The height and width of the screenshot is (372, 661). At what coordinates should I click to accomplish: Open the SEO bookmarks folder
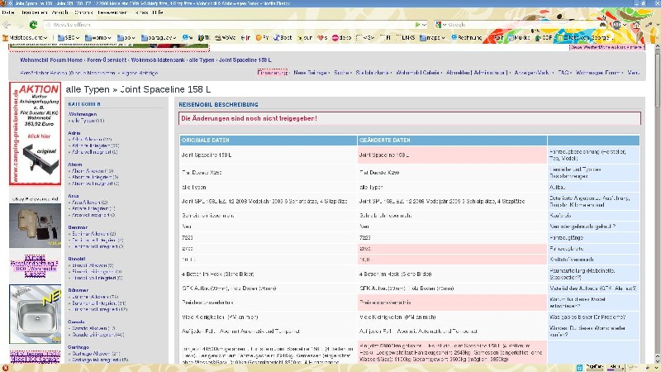click(x=69, y=37)
